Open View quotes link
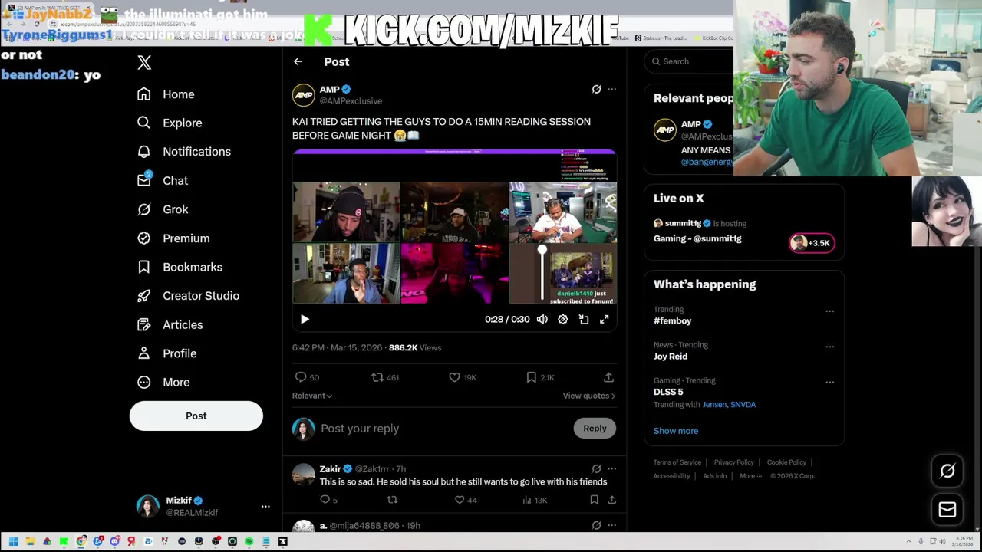 [x=589, y=396]
